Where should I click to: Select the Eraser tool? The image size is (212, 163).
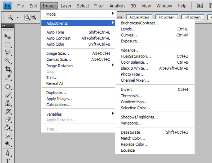[8, 120]
